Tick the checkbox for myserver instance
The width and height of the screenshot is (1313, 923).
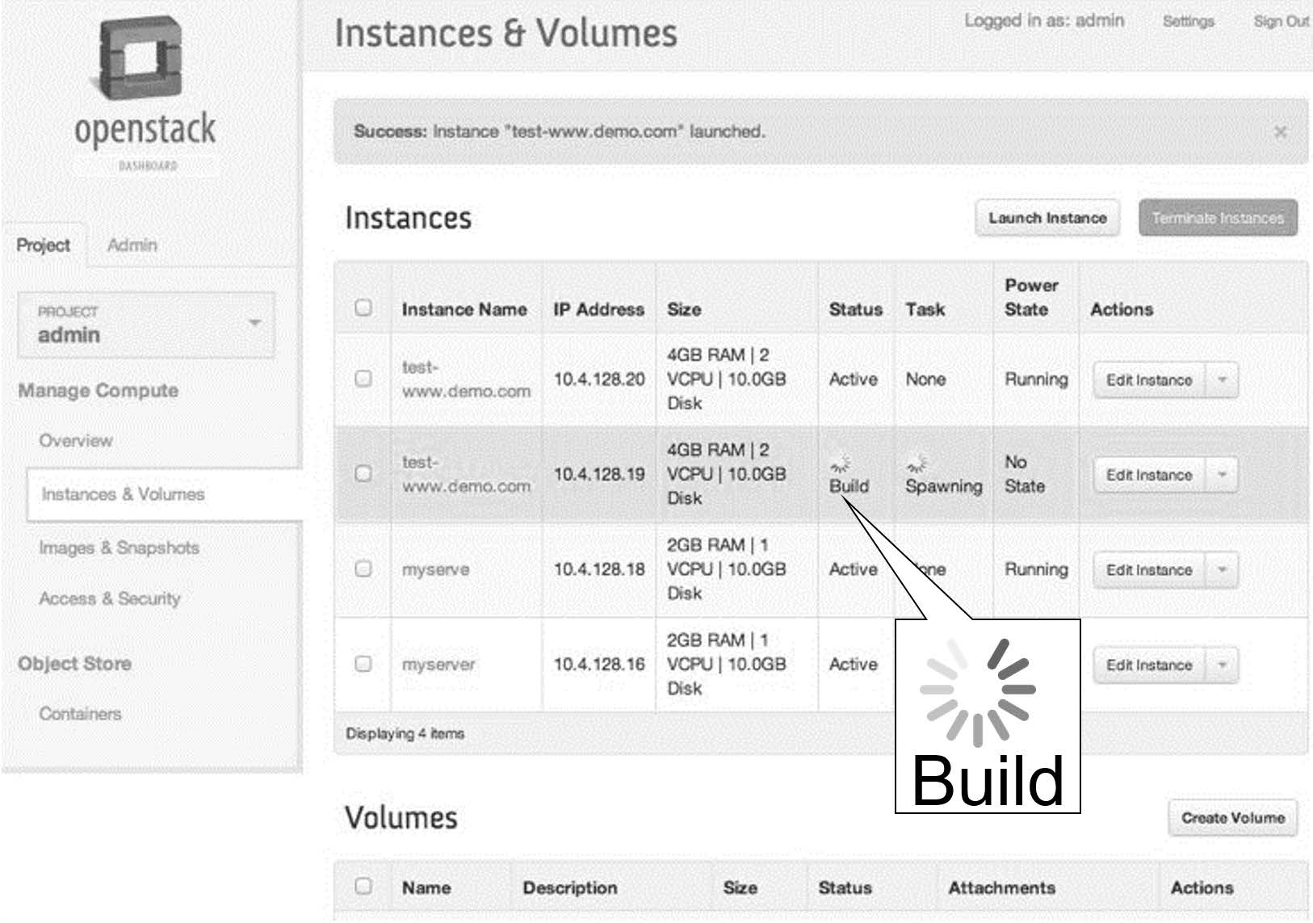[363, 664]
